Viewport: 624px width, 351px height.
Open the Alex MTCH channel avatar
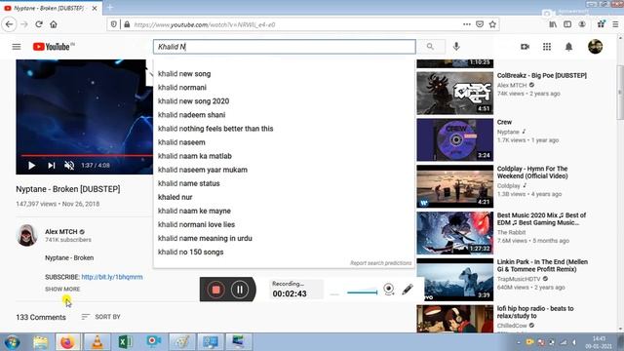coord(26,235)
